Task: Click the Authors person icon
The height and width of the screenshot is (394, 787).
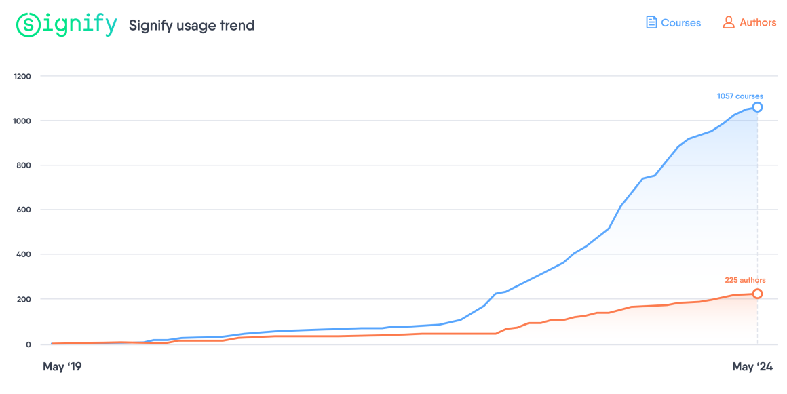Action: click(x=729, y=22)
